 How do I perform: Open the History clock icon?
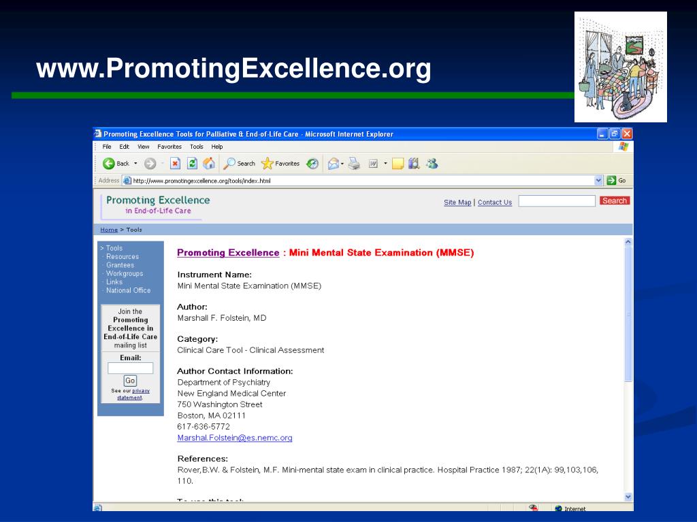point(312,164)
